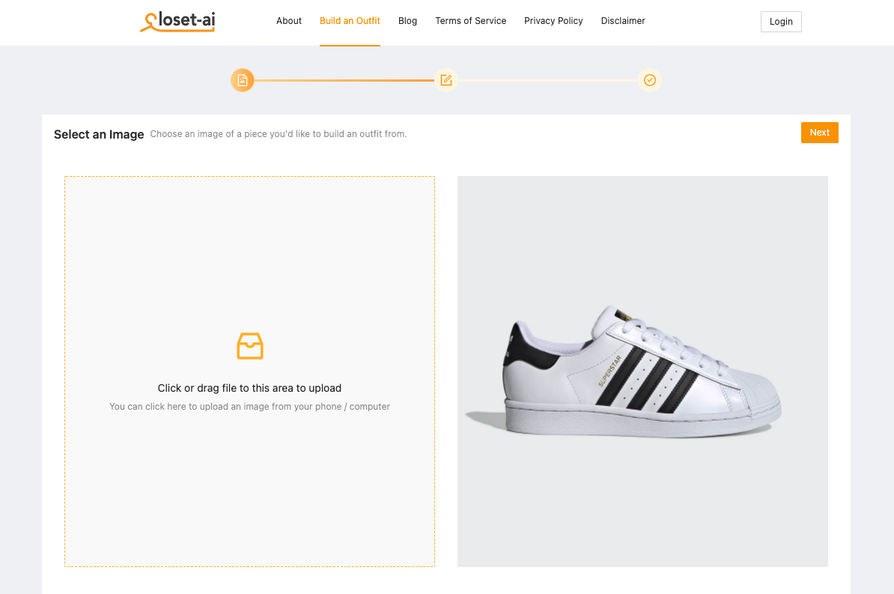Jump to the final checkmark step icon
The height and width of the screenshot is (594, 894).
[x=650, y=80]
